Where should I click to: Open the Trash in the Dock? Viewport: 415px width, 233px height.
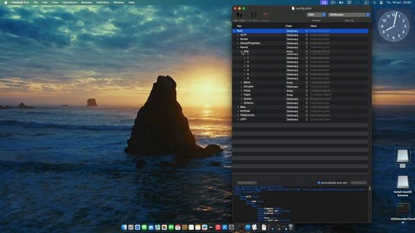pos(290,227)
